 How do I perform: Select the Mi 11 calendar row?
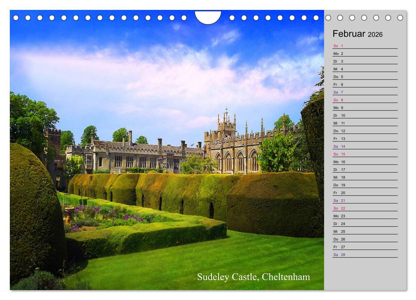pos(365,123)
